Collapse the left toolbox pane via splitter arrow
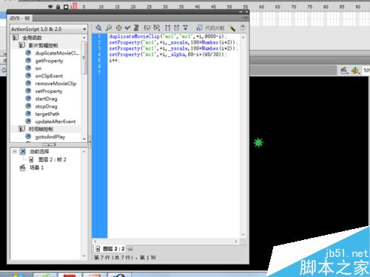Image resolution: width=370 pixels, height=277 pixels. click(90, 142)
